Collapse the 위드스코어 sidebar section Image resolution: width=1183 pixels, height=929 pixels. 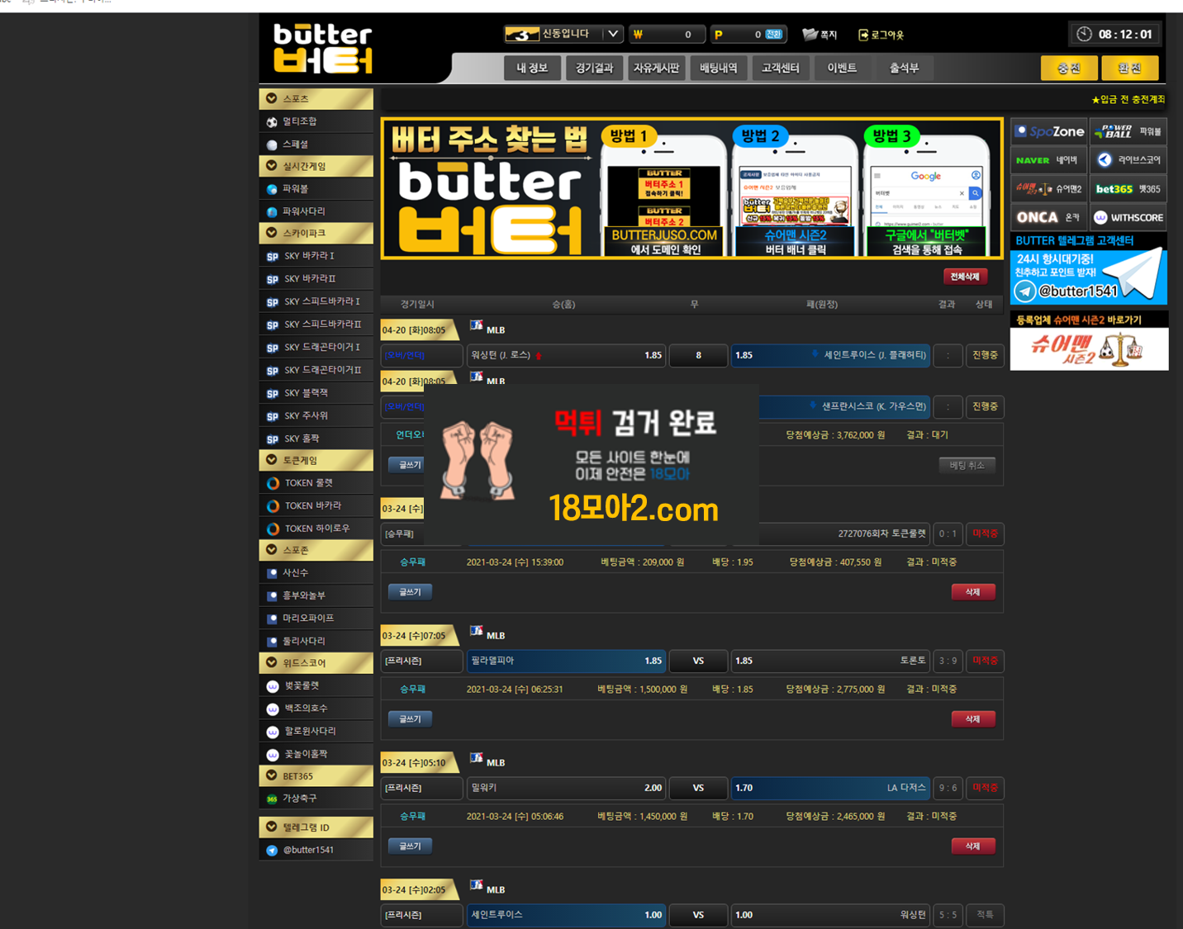tap(316, 663)
